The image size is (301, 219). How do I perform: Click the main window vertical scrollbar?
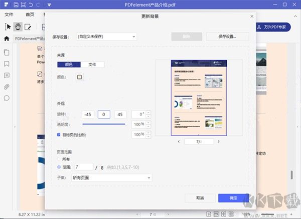(x=292, y=174)
